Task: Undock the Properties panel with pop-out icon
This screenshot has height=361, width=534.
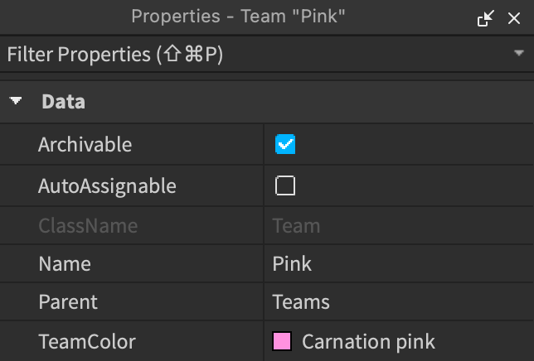Action: [486, 18]
